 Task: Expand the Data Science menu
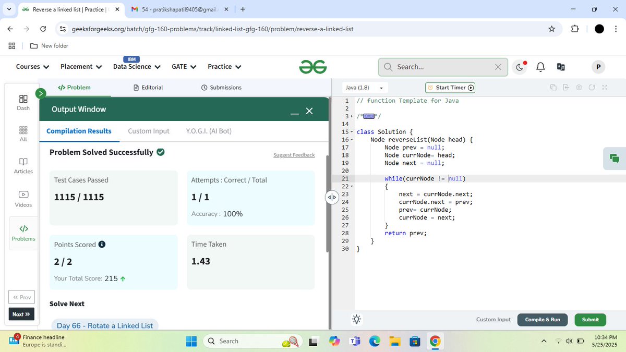(x=136, y=67)
